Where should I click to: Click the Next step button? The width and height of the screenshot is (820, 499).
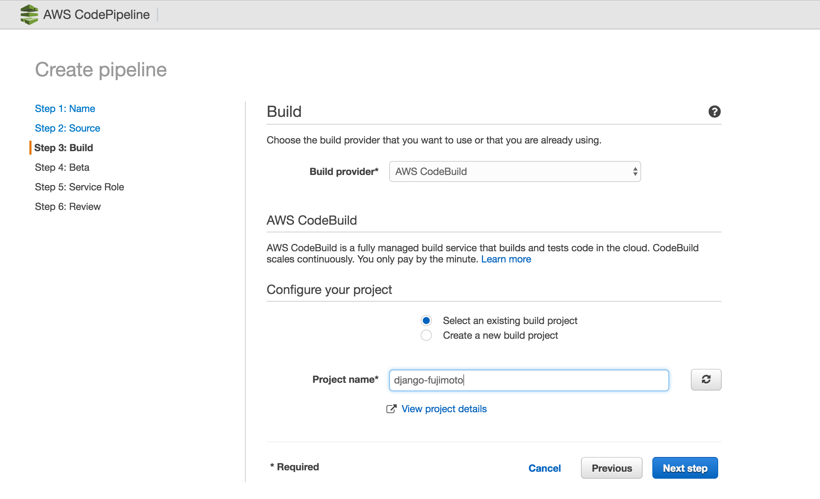pyautogui.click(x=685, y=468)
